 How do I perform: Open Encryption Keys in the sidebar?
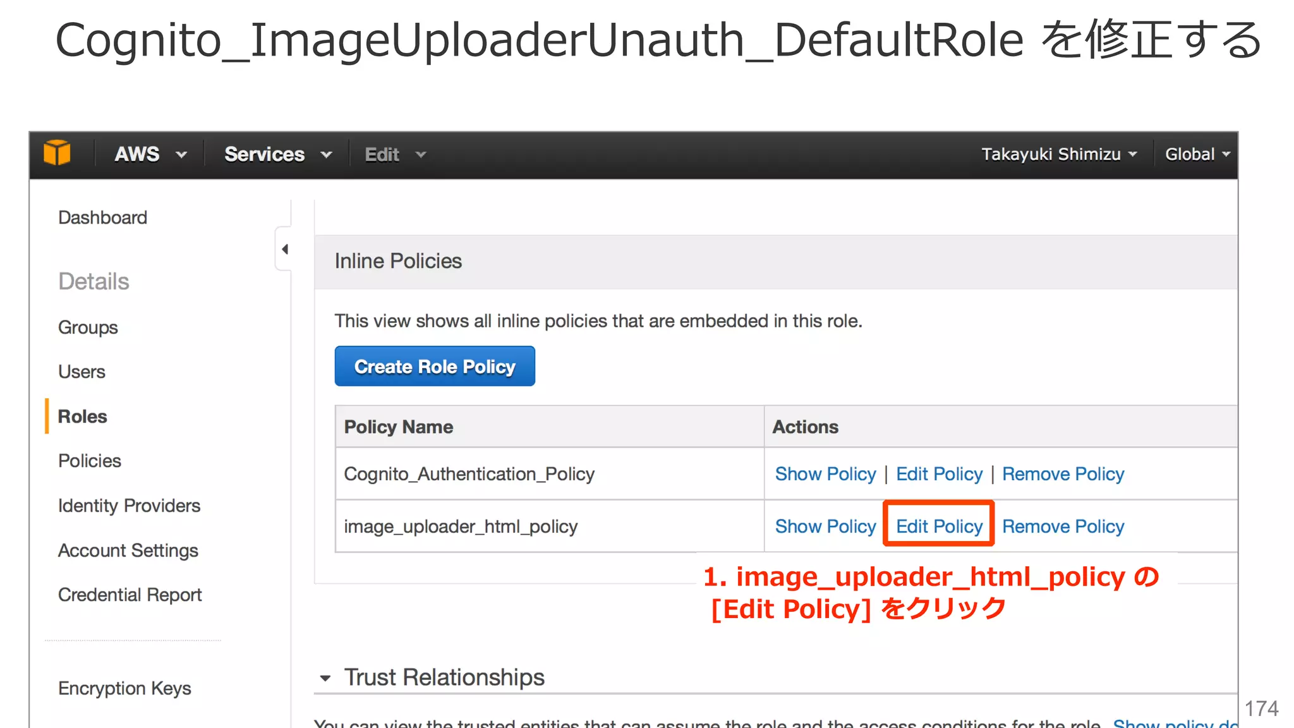pyautogui.click(x=124, y=688)
